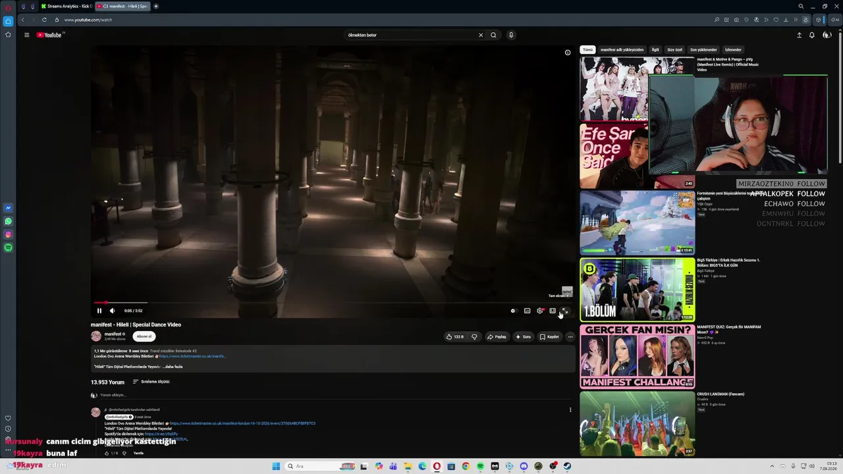Click the "Yorum ekleyin" comment field
The width and height of the screenshot is (843, 474).
point(336,395)
